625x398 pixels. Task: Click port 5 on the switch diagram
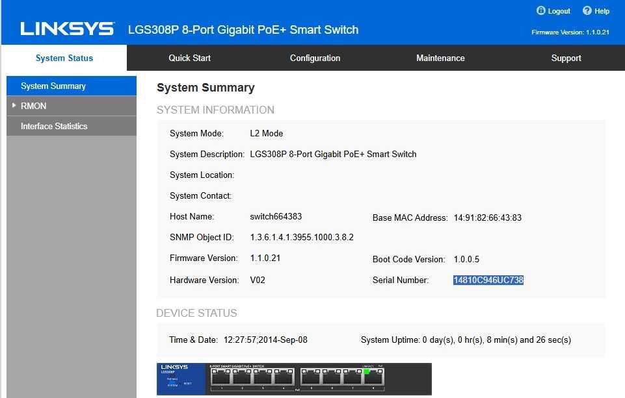point(311,377)
